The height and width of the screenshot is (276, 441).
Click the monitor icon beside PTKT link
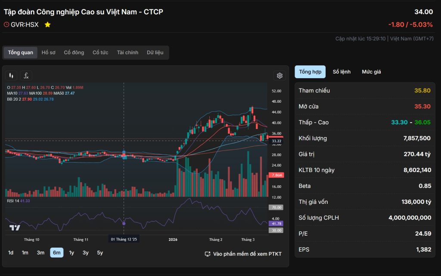click(208, 254)
